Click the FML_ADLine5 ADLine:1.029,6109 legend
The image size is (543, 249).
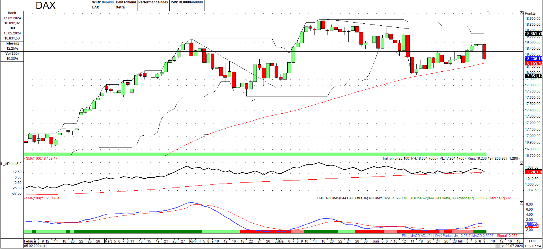(358, 198)
